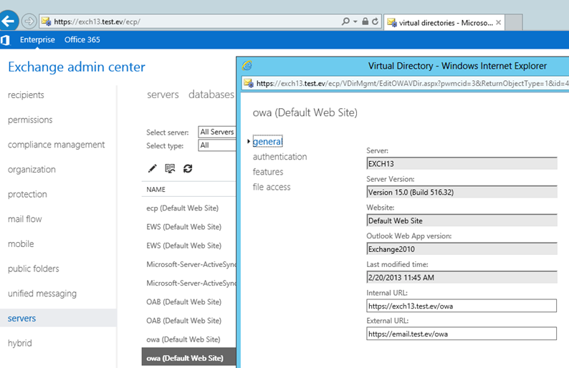The height and width of the screenshot is (368, 569).
Task: Select unhighlighted owa (Default Web Site) row
Action: coord(188,339)
